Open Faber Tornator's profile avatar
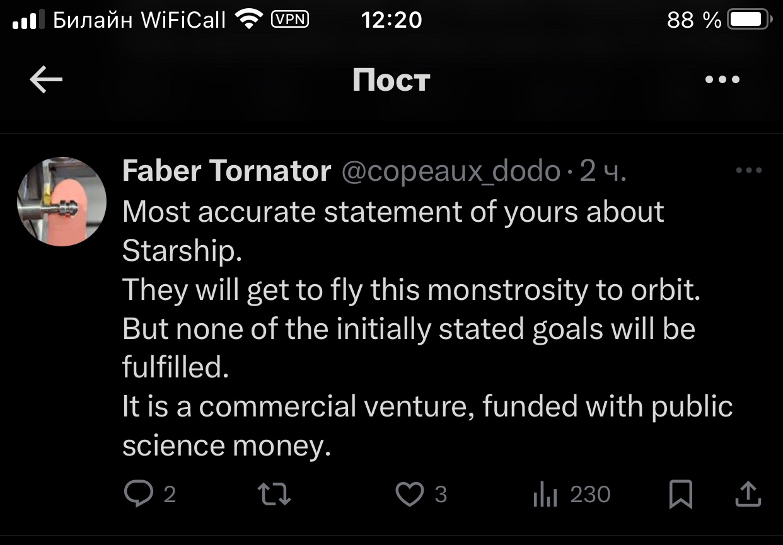Viewport: 783px width, 545px height. point(61,202)
